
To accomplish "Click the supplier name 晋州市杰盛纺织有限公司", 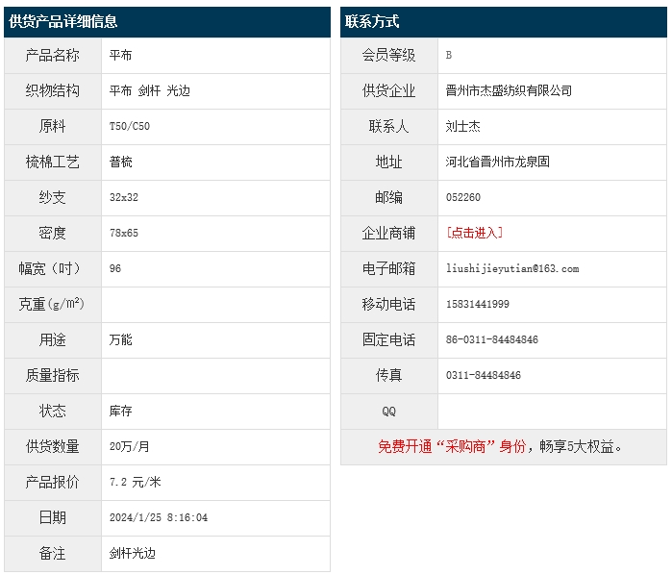I will tap(509, 90).
